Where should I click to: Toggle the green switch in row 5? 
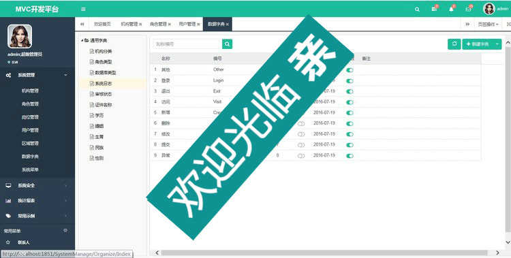pyautogui.click(x=350, y=113)
